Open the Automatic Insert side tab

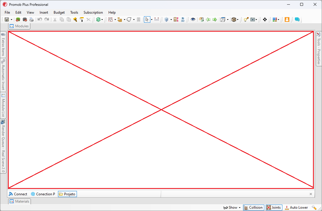[3, 75]
